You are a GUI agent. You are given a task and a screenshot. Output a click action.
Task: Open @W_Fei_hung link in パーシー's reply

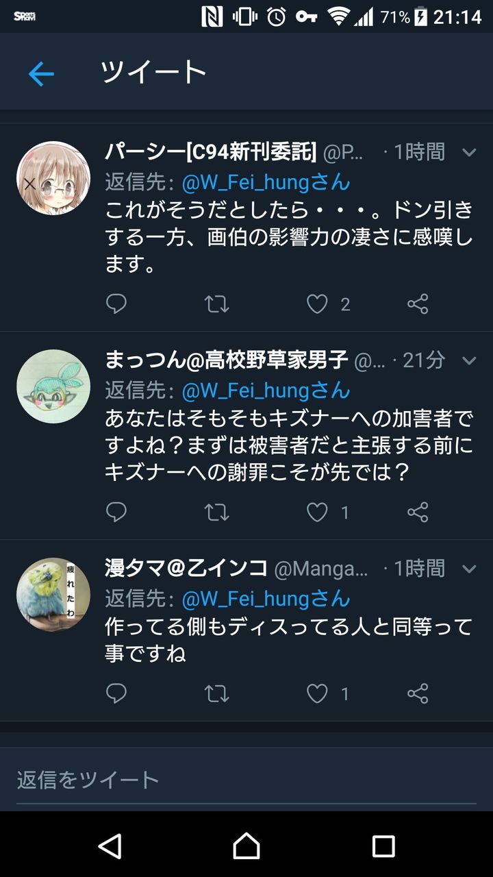(x=266, y=182)
